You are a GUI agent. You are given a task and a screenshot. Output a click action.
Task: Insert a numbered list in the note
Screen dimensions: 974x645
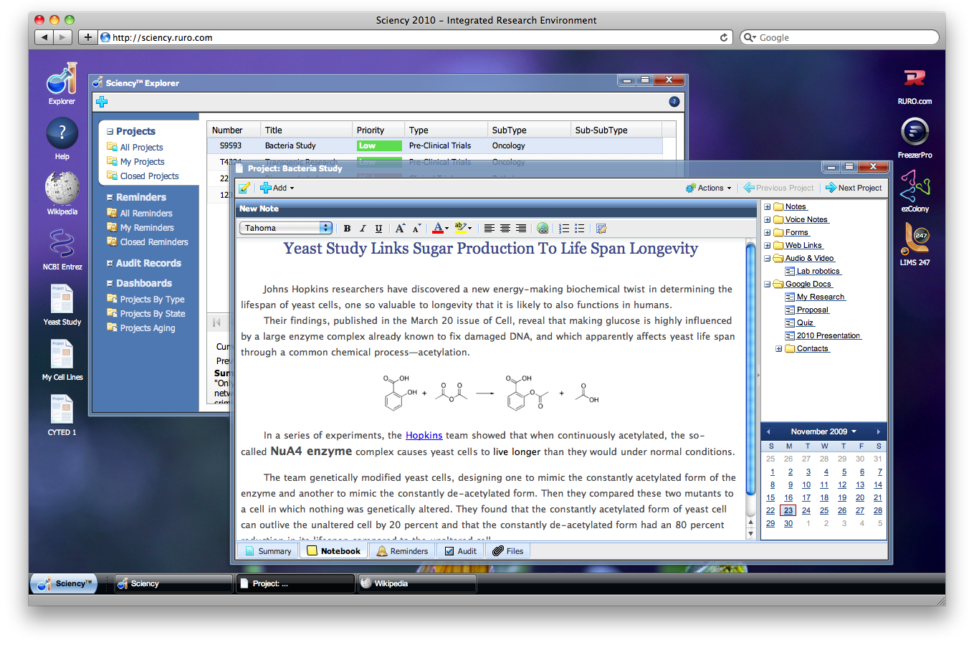(x=564, y=229)
